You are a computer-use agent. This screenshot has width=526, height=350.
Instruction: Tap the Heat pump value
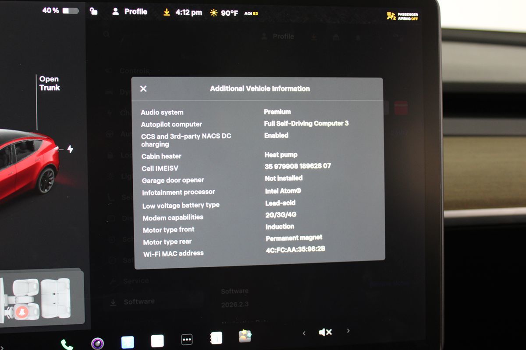point(281,154)
